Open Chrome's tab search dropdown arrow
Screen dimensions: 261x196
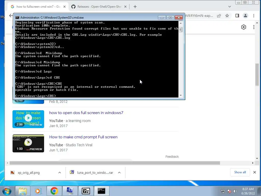coord(230,7)
